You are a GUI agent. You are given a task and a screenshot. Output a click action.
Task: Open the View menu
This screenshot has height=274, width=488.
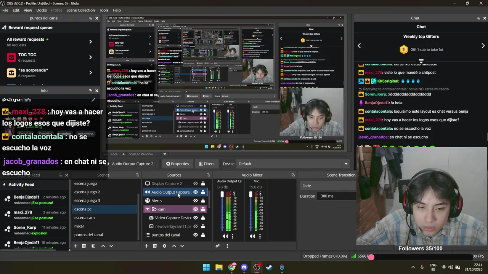[x=28, y=10]
